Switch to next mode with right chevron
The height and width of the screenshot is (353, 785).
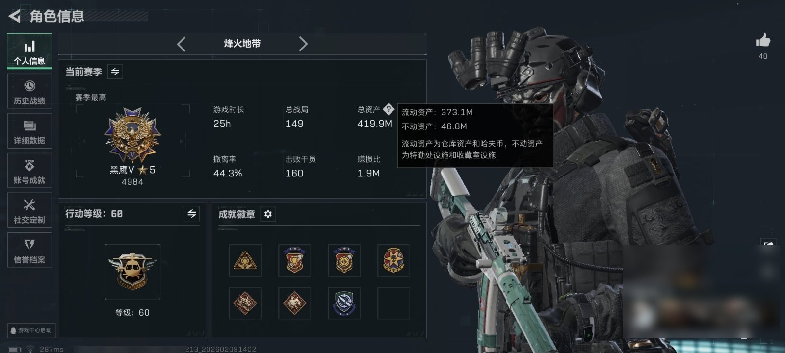coord(303,44)
